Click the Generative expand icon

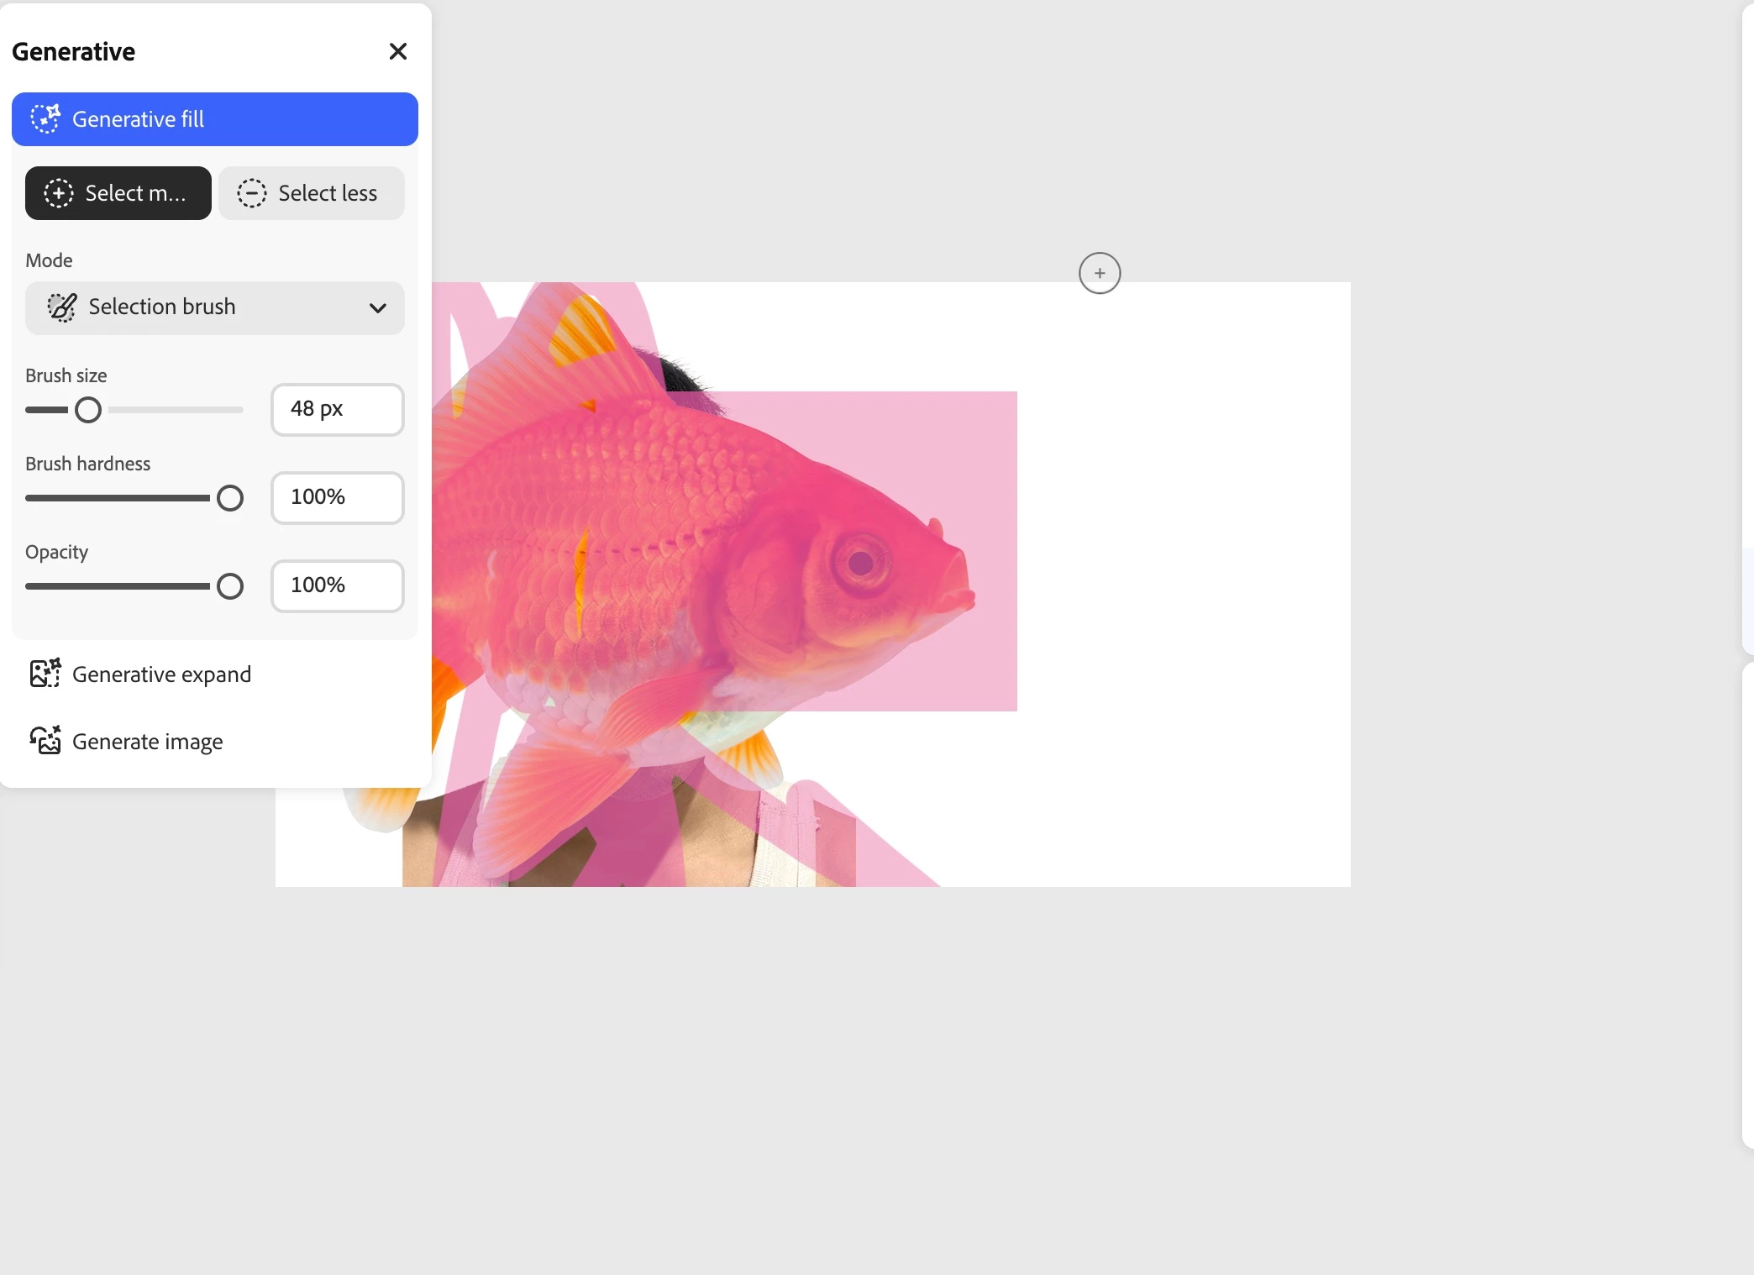pyautogui.click(x=45, y=674)
